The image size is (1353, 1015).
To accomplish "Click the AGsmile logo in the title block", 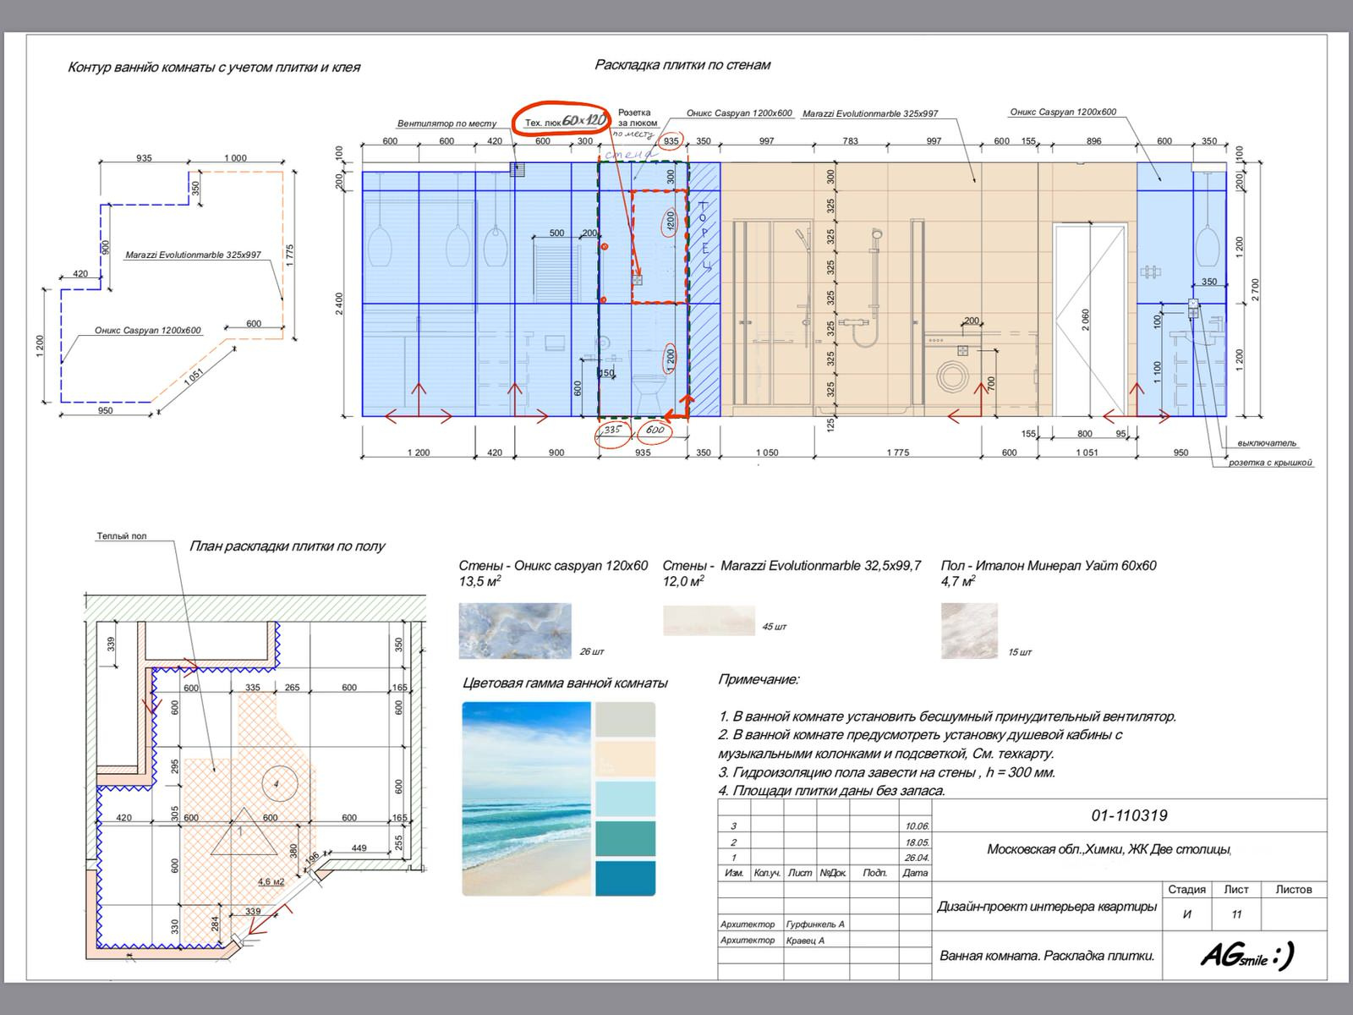I will (x=1246, y=957).
